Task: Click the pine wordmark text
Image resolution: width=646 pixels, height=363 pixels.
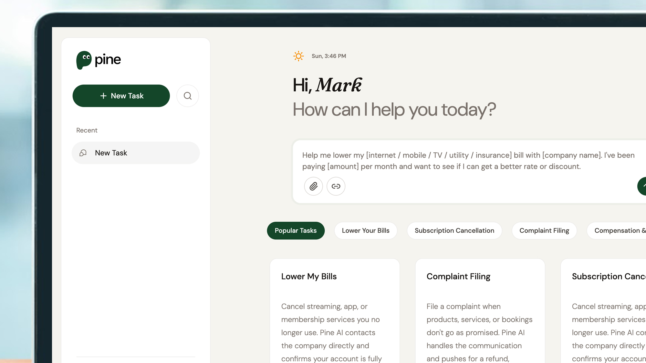Action: pyautogui.click(x=108, y=60)
